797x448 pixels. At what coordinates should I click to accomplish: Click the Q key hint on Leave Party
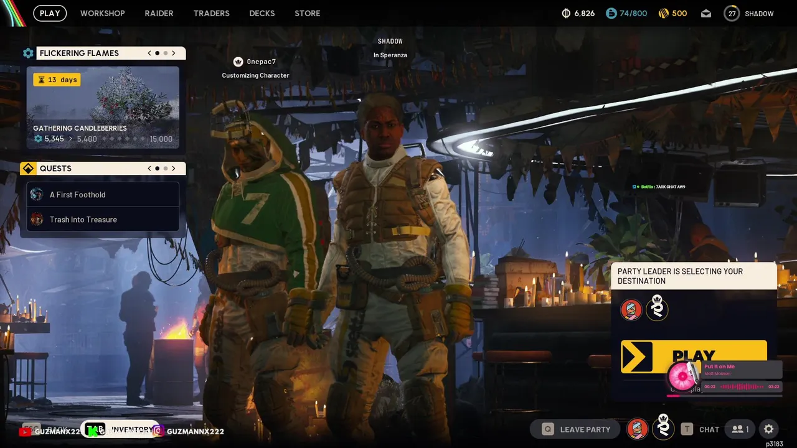(x=547, y=429)
